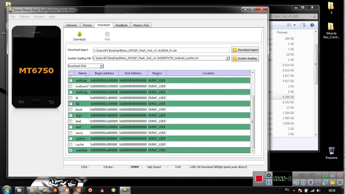Open Google Chrome from taskbar

44,190
